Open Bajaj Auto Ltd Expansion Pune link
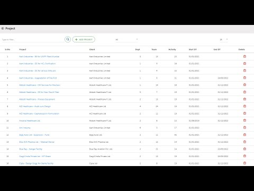This screenshot has height=191, width=254. (x=34, y=135)
